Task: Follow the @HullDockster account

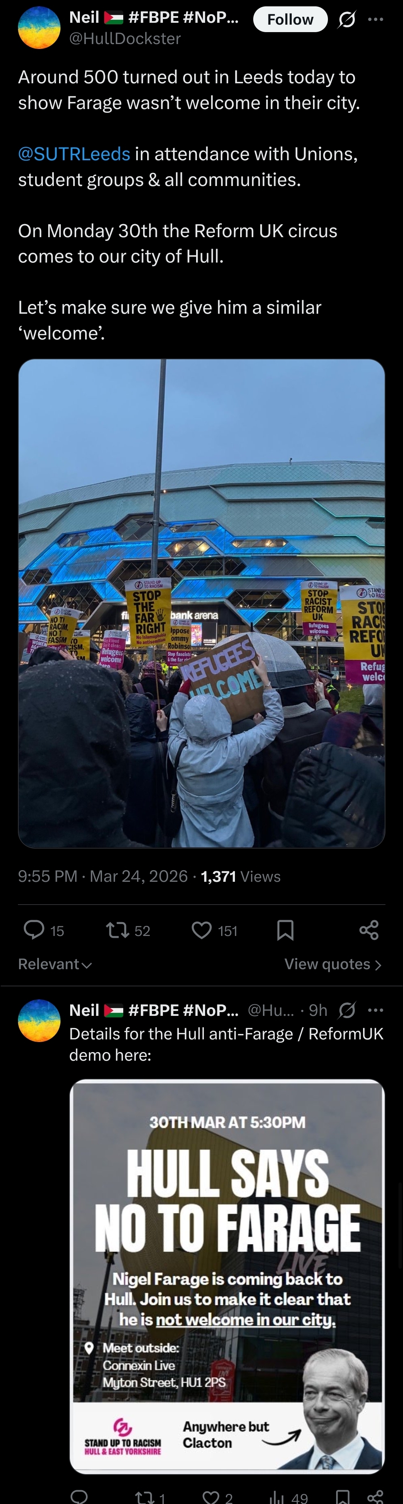Action: point(290,19)
